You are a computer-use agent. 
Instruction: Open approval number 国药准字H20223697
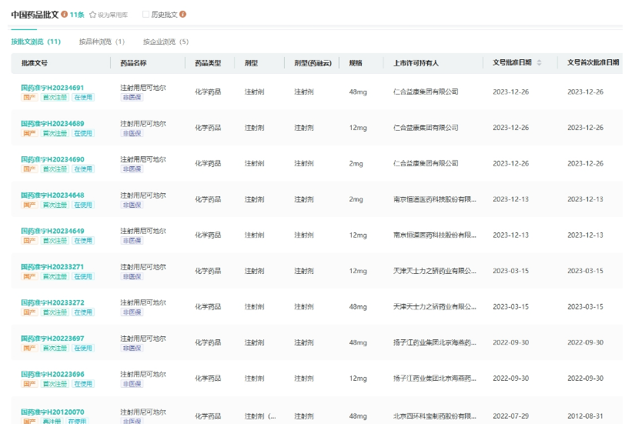(52, 339)
